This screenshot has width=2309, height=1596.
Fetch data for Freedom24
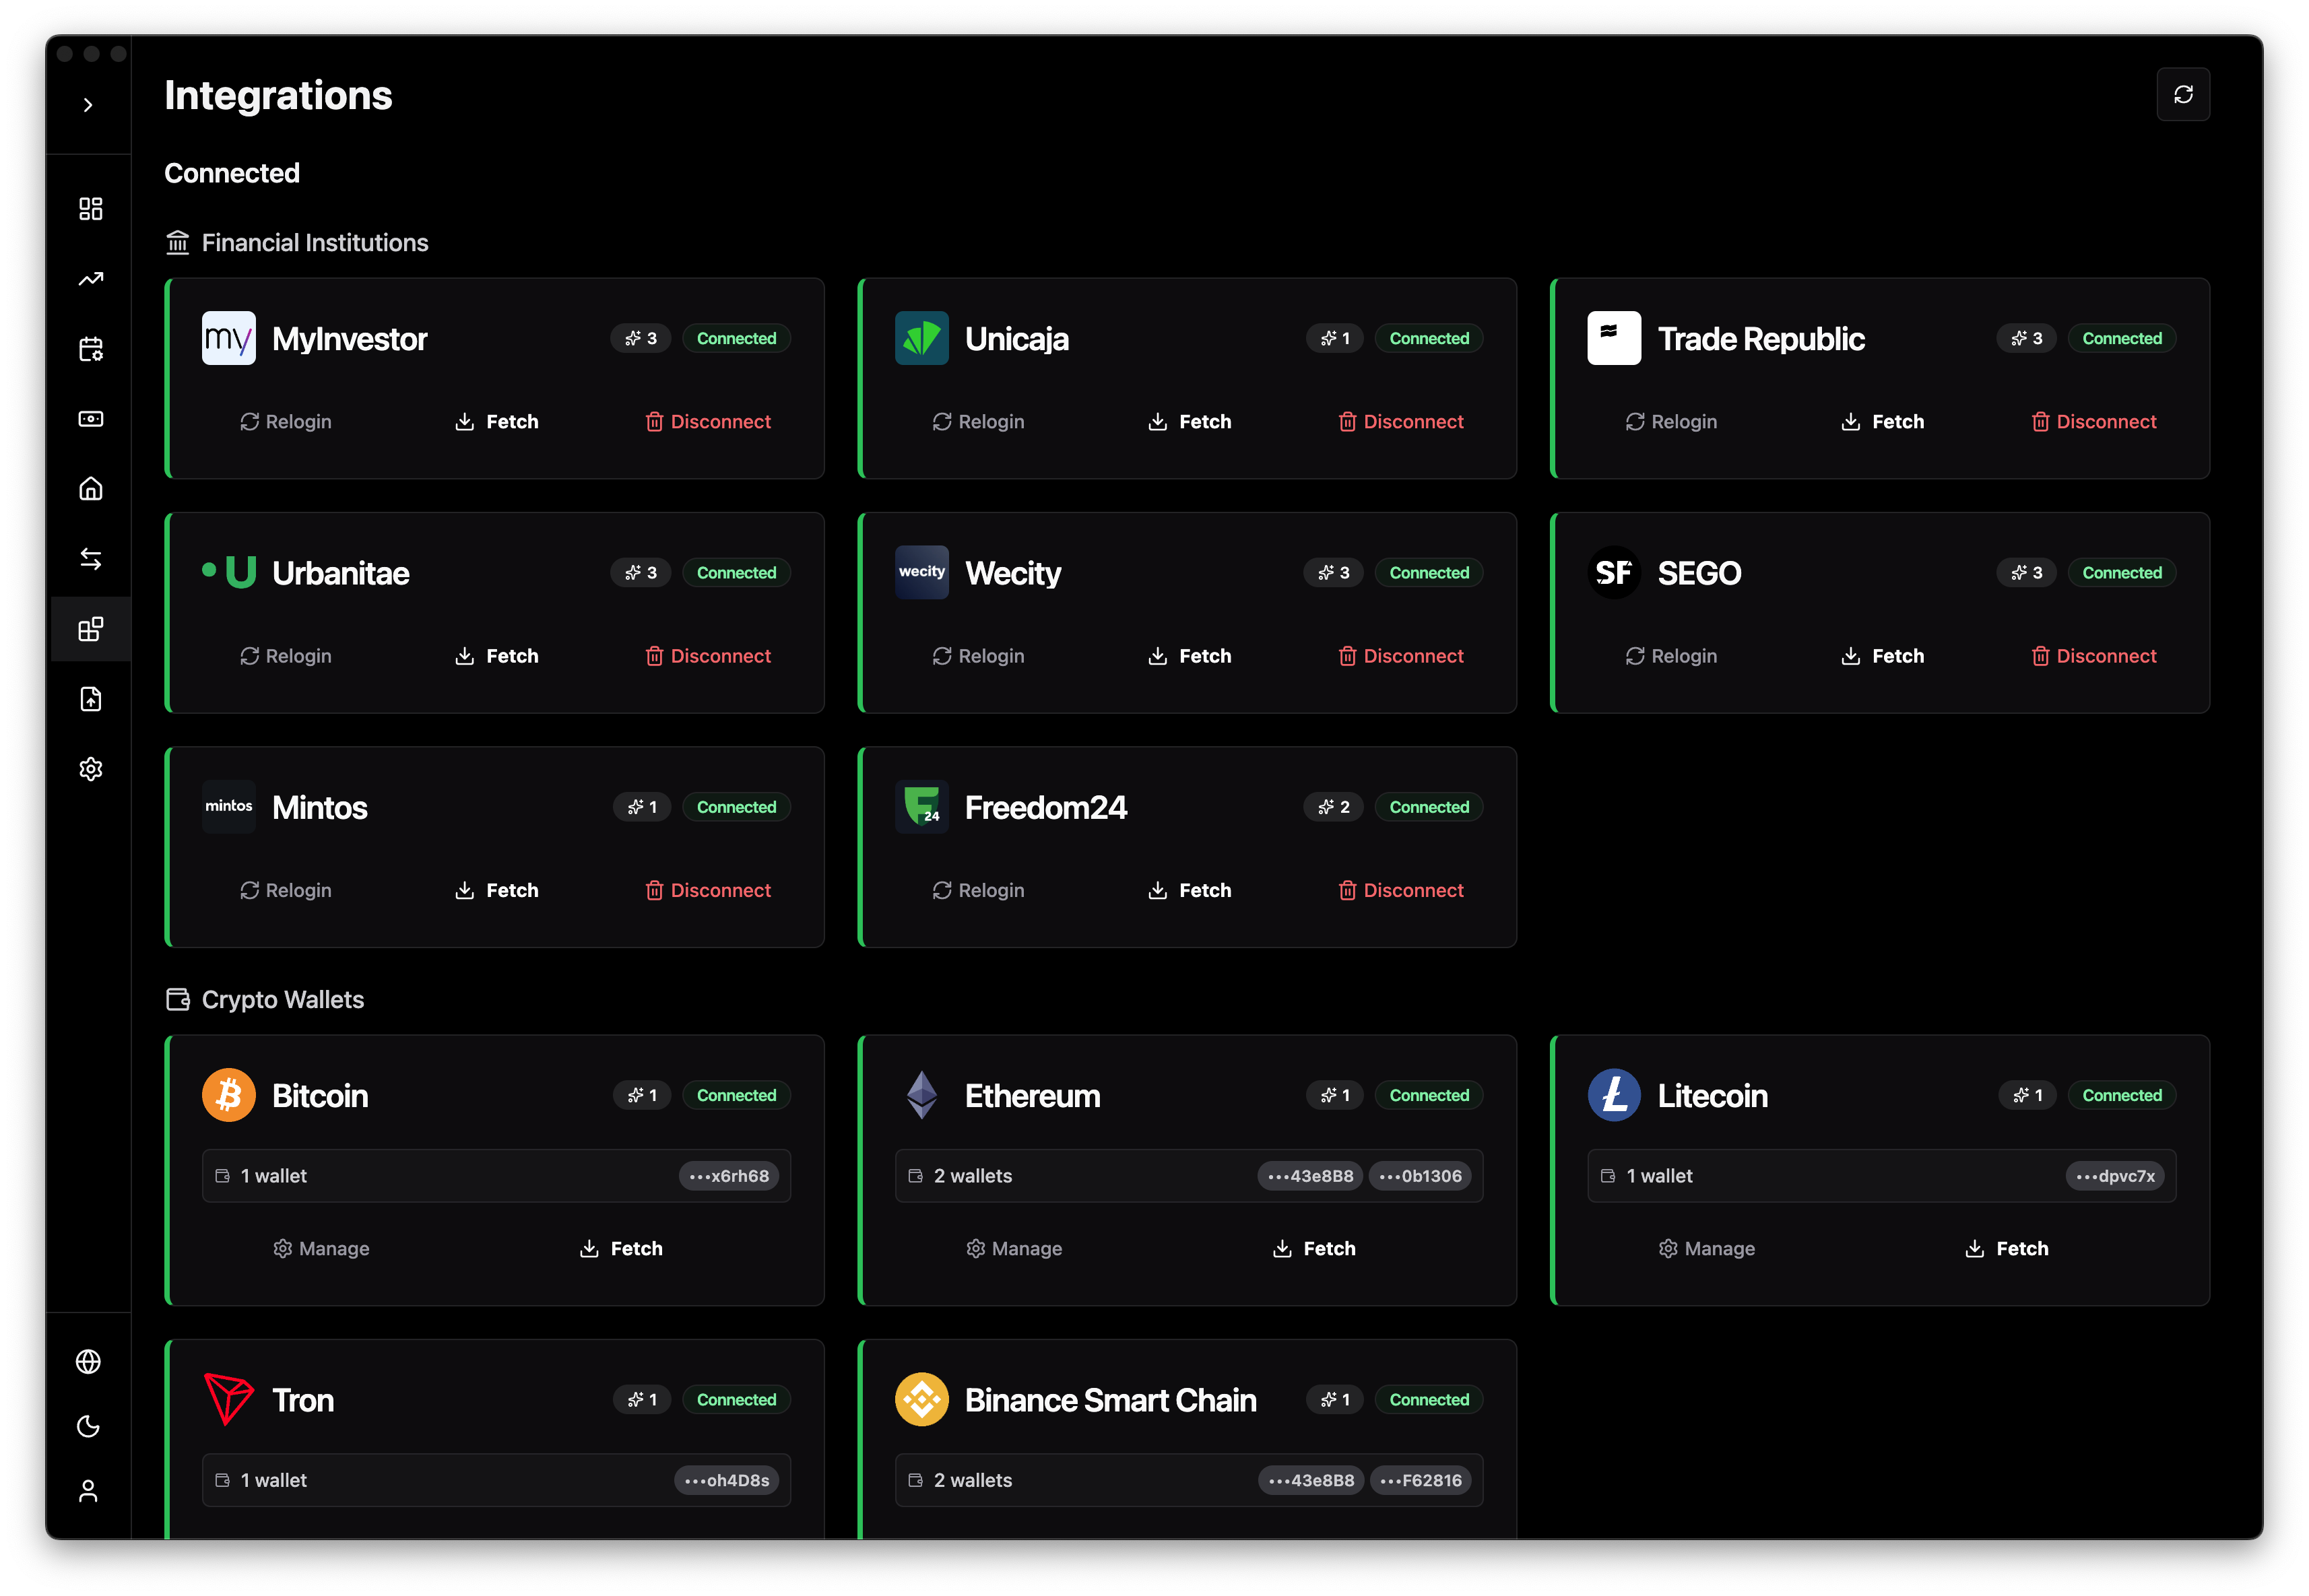point(1190,890)
